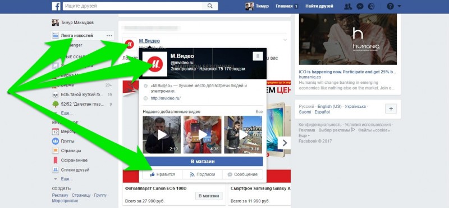Save М.Видео page with bookmark icon
The width and height of the screenshot is (449, 208).
258,56
